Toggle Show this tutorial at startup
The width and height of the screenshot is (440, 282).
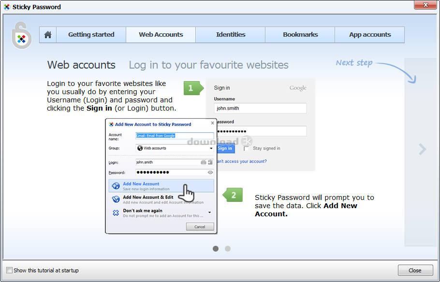pyautogui.click(x=10, y=270)
